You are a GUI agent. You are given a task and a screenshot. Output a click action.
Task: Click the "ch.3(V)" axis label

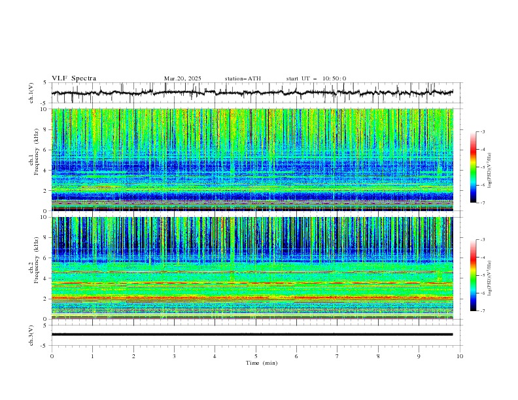click(31, 335)
